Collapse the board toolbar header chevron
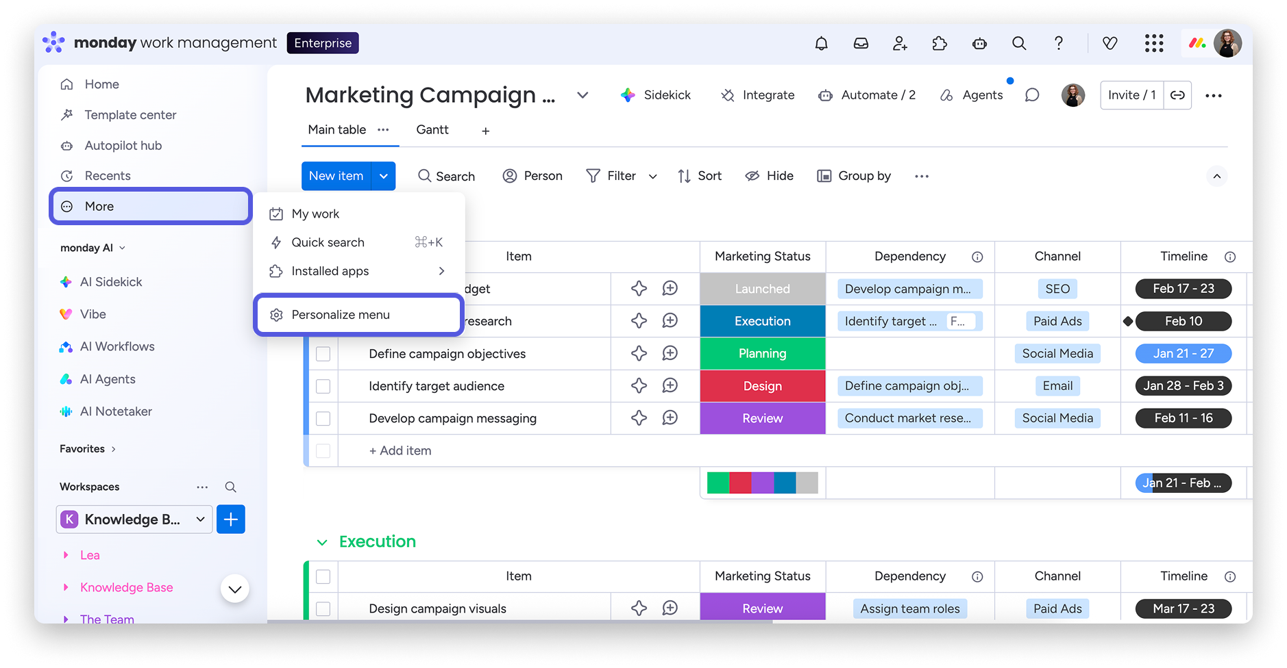 [1217, 177]
